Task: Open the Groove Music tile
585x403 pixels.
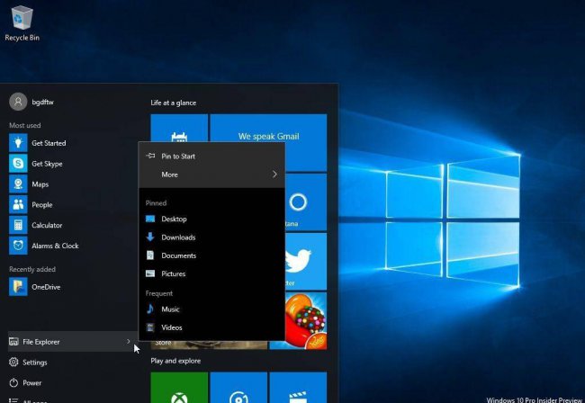Action: click(x=238, y=388)
